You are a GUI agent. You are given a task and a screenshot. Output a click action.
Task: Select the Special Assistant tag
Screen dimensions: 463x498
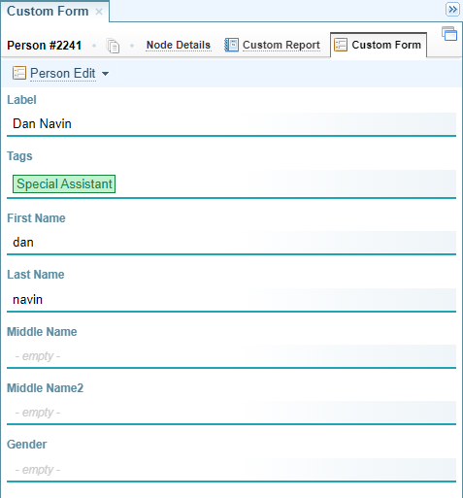64,183
